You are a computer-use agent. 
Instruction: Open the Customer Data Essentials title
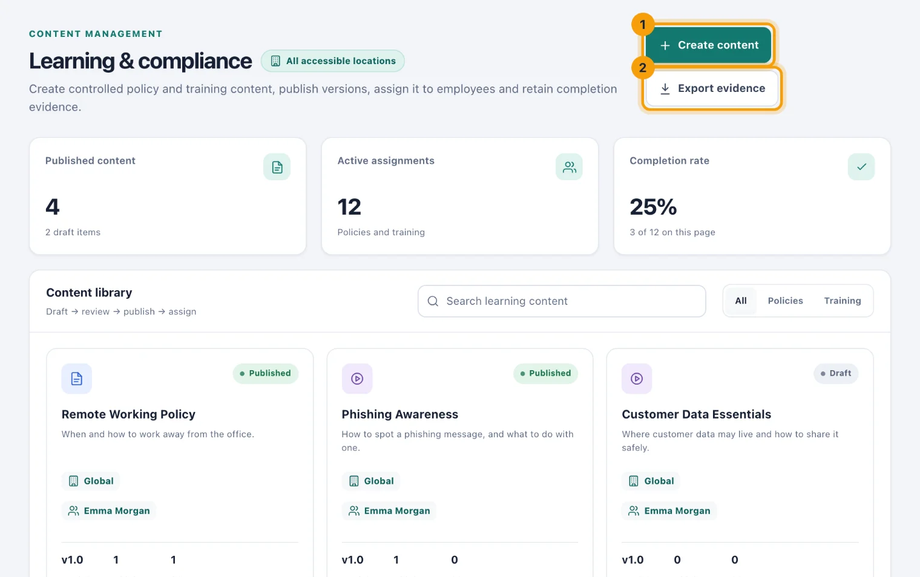tap(697, 414)
